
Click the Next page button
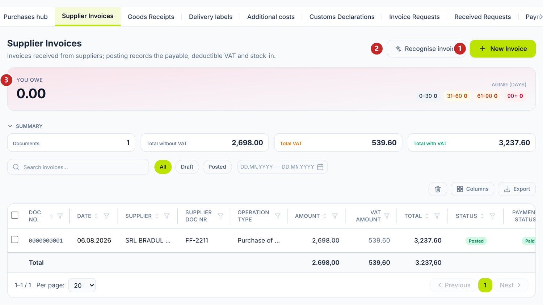pos(511,285)
